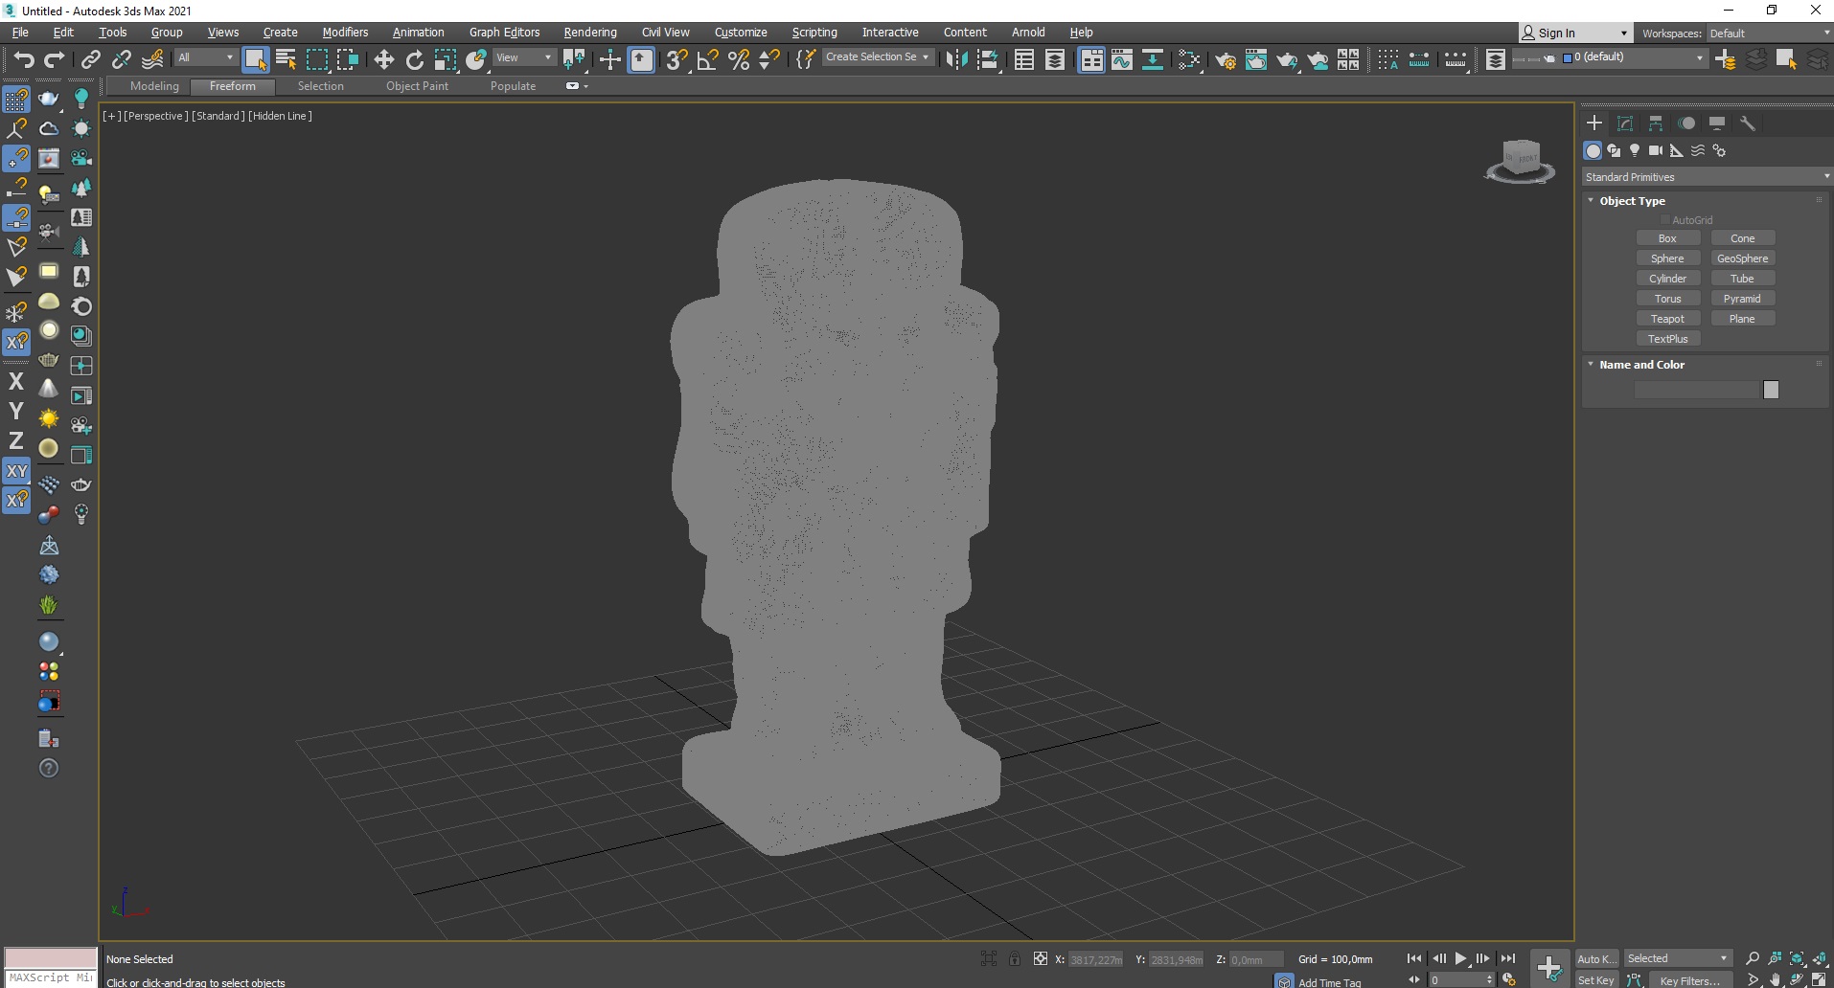
Task: Open the Align tool
Action: pos(988,59)
